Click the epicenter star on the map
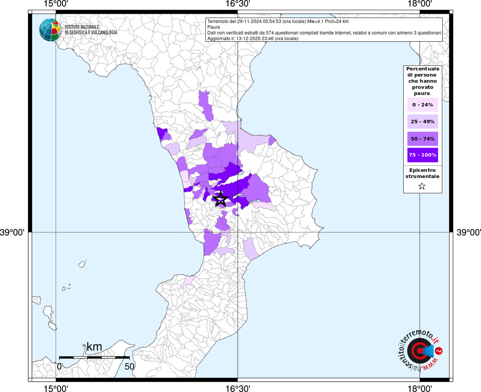The width and height of the screenshot is (481, 392). point(220,199)
